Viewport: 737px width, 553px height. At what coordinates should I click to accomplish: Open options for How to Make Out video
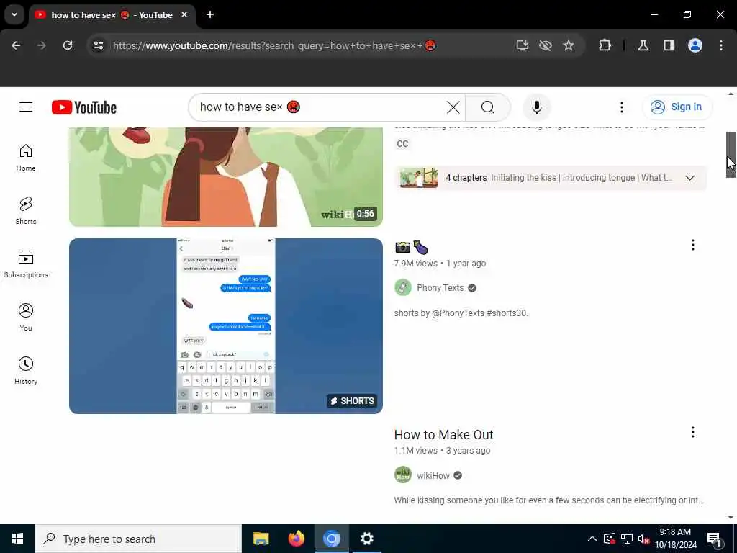click(693, 432)
